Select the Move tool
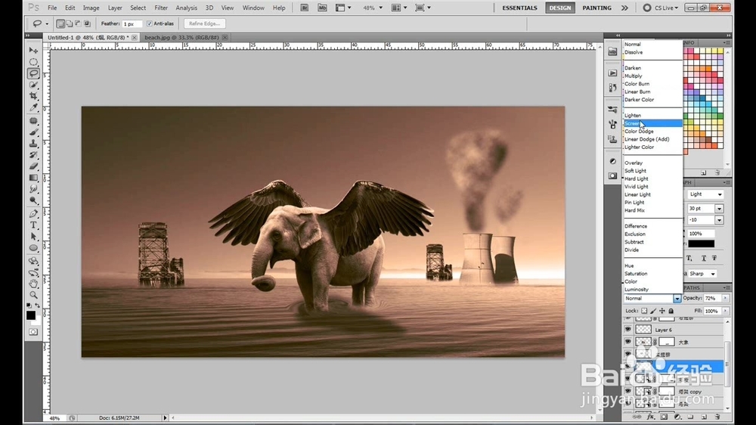Viewport: 756px width, 425px height. tap(33, 50)
